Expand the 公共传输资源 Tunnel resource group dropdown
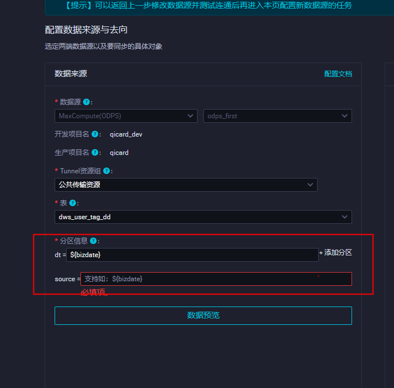Screen dimensions: 394x388 (186, 185)
